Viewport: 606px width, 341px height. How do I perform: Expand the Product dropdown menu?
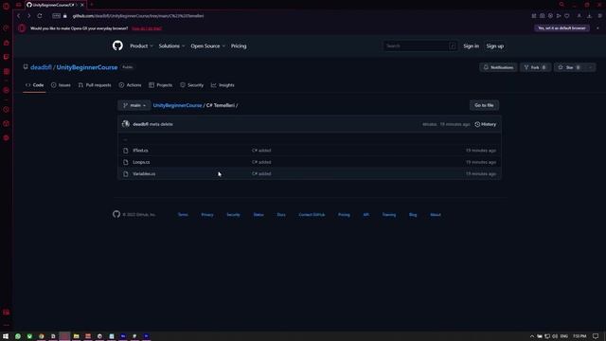pyautogui.click(x=141, y=46)
